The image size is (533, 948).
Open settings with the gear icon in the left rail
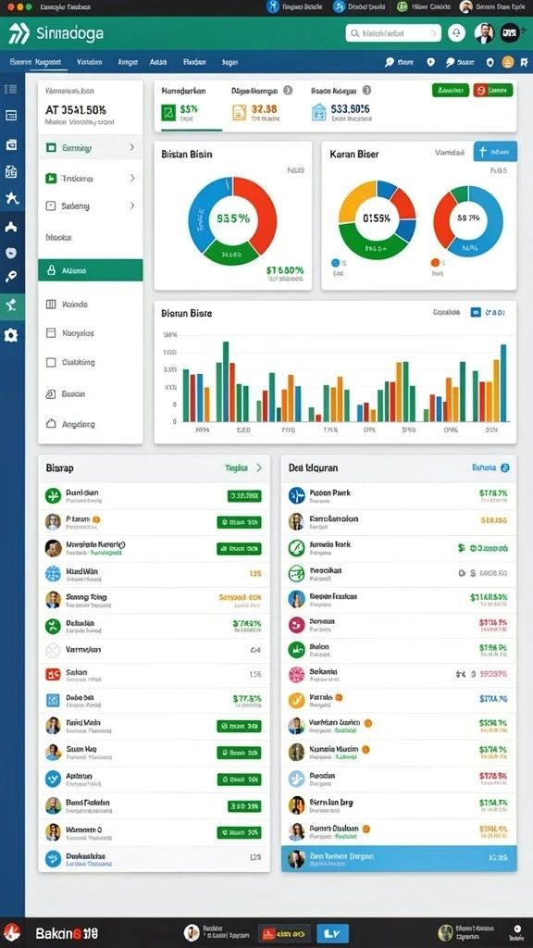point(11,335)
